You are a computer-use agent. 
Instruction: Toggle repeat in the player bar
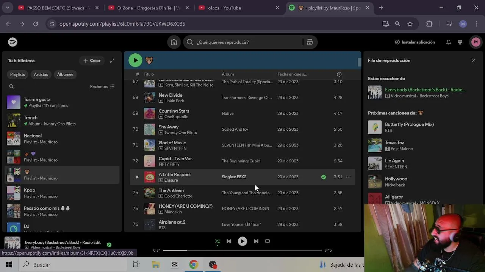click(268, 241)
